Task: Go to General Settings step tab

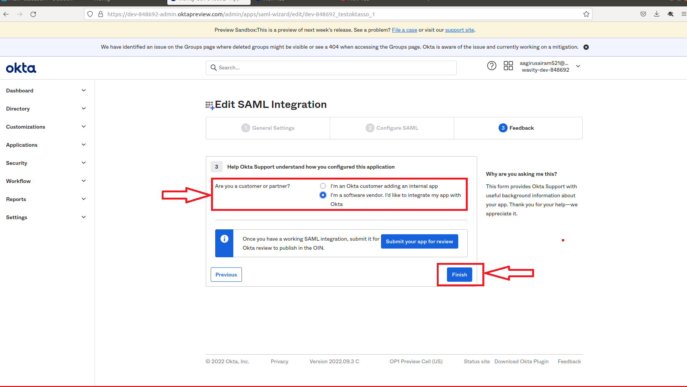Action: coord(268,128)
